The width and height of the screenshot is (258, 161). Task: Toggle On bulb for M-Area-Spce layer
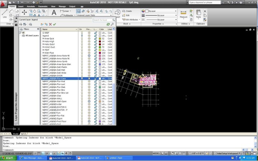click(x=82, y=38)
